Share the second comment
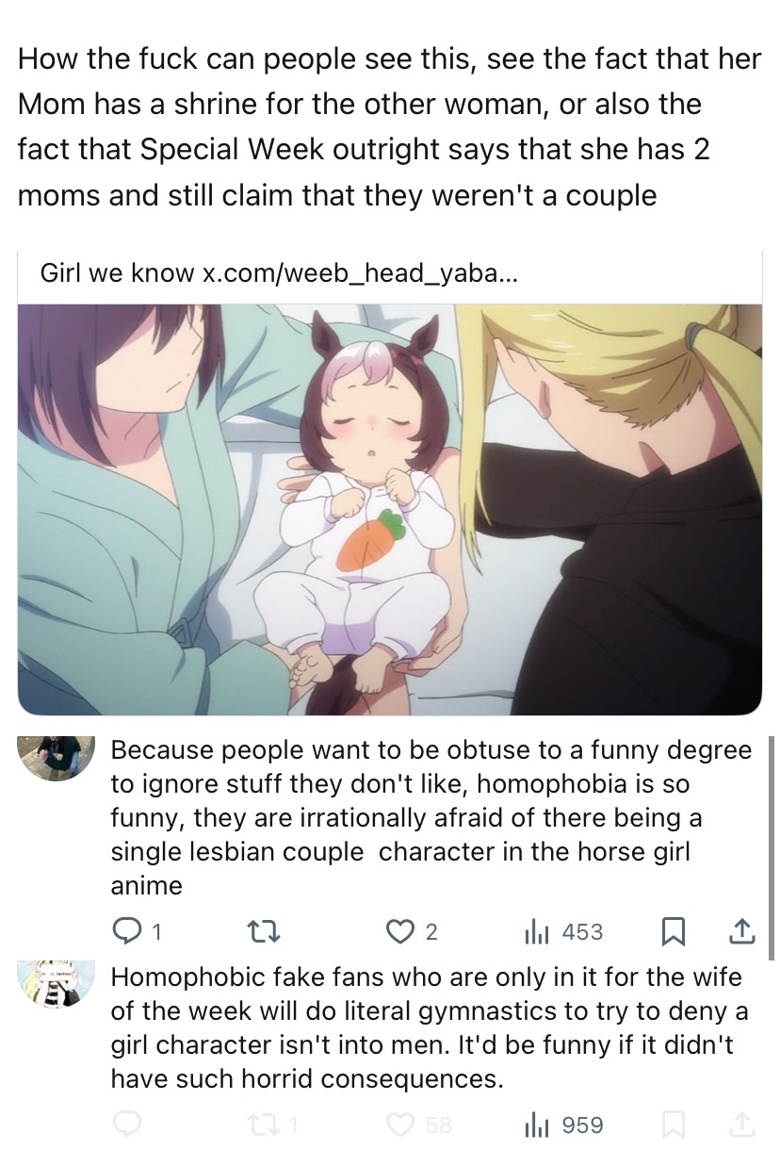The width and height of the screenshot is (780, 1165). (742, 1125)
